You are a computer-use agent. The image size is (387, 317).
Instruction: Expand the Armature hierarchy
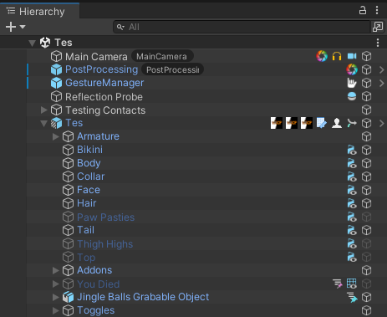[x=56, y=136]
